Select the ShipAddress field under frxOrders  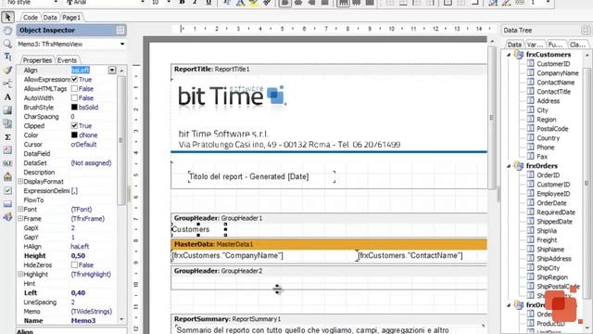[x=554, y=259]
